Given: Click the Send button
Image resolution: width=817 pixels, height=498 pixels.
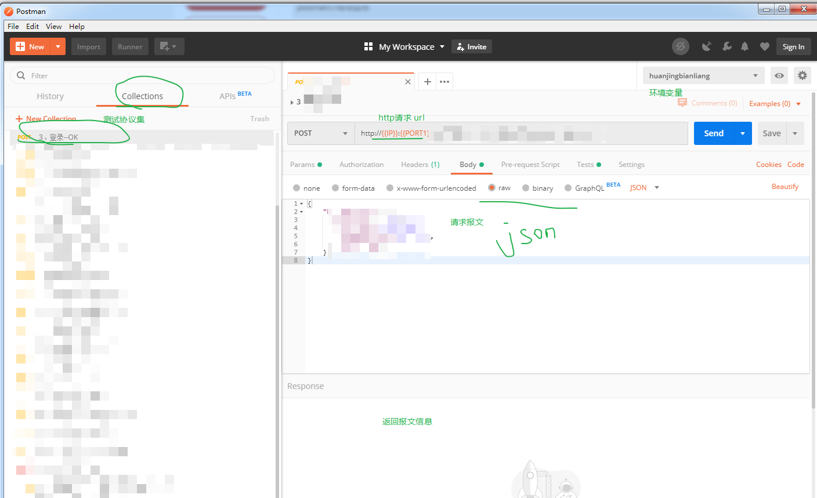Looking at the screenshot, I should point(713,133).
